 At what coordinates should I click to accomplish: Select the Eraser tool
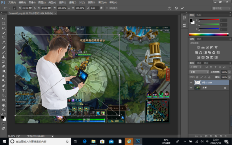click(3, 66)
